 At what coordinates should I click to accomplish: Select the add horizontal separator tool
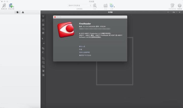point(43,62)
